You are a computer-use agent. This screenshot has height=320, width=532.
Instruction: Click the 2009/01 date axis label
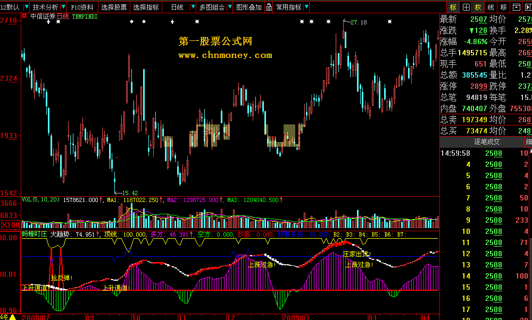click(x=296, y=317)
